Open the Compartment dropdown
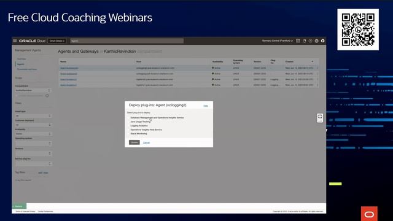The width and height of the screenshot is (393, 221). coord(33,90)
